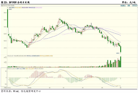Viewport: 138px width, 93px height.
Task: Click the 15万 volume axis label
Action: tap(5, 62)
